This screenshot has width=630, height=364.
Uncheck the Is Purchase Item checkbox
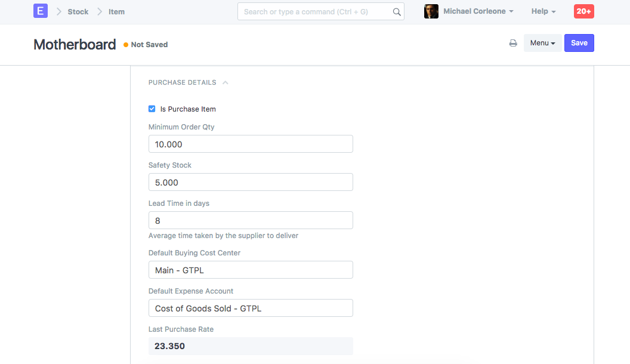pos(152,109)
